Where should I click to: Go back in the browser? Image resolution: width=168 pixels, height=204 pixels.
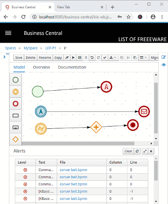(x=6, y=17)
